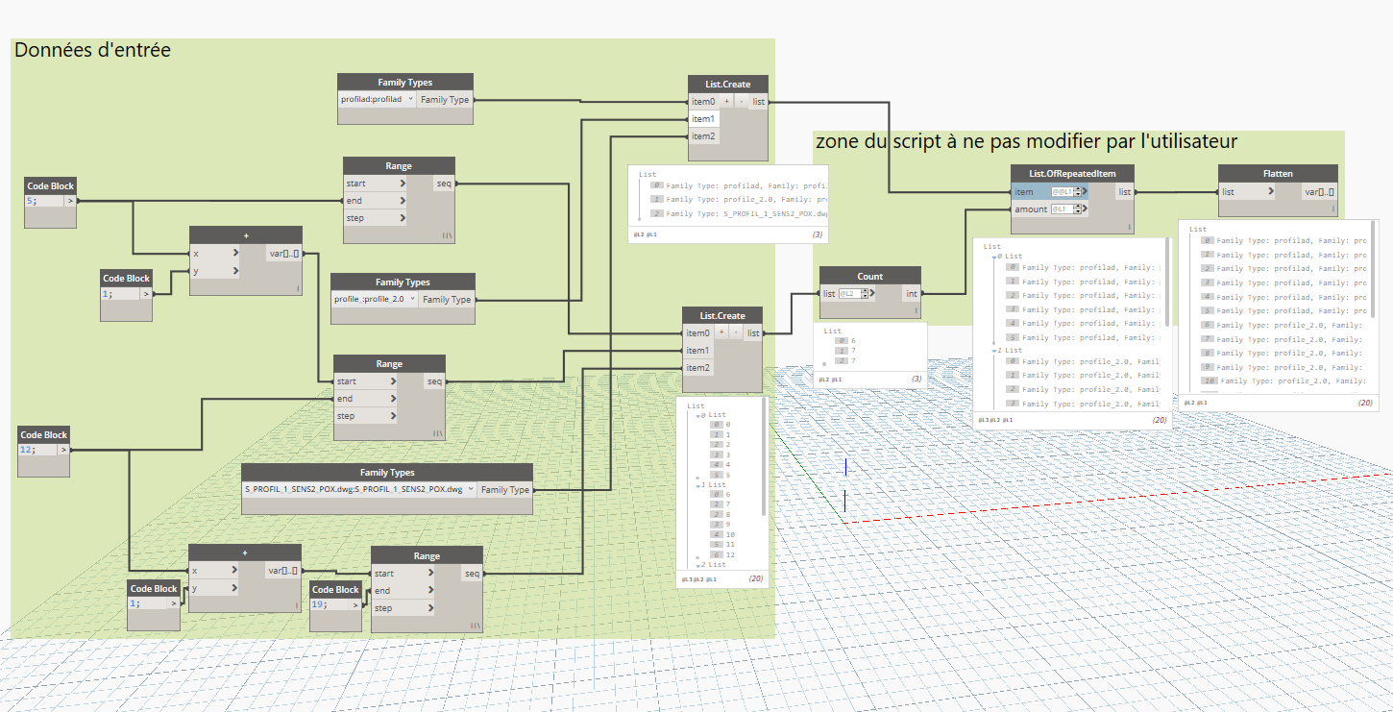This screenshot has width=1393, height=712.
Task: Click remove-item minus on List.Create feeding List.OfRepeatedItem
Action: (x=741, y=101)
